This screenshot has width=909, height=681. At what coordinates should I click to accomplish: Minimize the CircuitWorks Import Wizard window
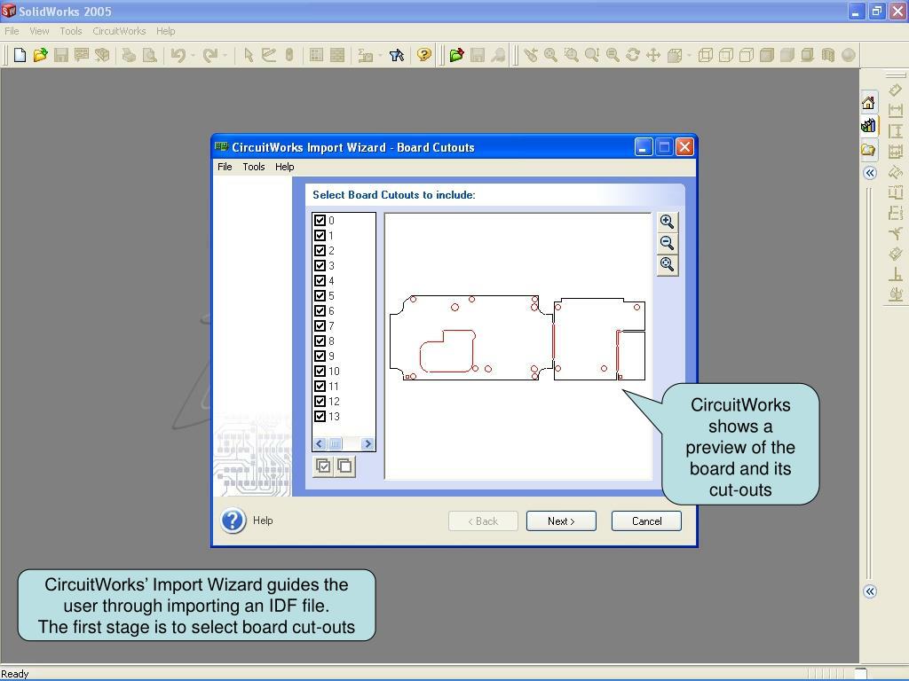click(x=644, y=147)
